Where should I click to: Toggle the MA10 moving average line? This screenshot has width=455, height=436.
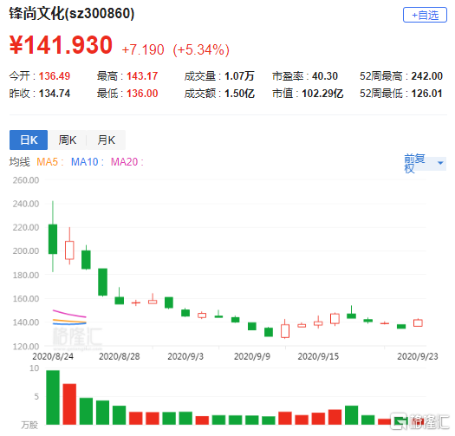point(87,162)
